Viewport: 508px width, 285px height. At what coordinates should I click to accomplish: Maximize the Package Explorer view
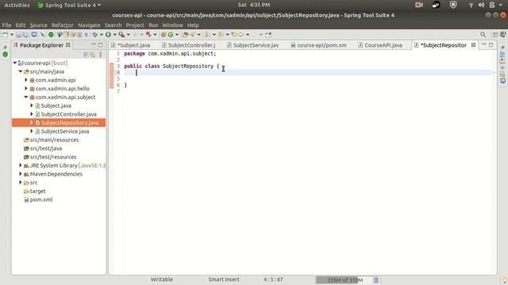click(101, 45)
